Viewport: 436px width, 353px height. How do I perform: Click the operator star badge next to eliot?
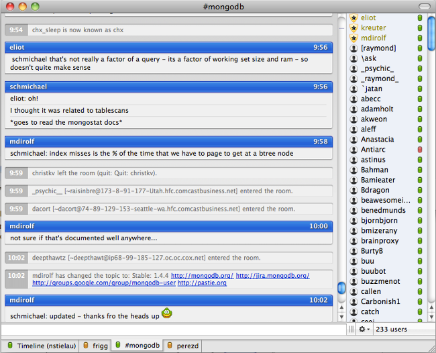point(353,17)
